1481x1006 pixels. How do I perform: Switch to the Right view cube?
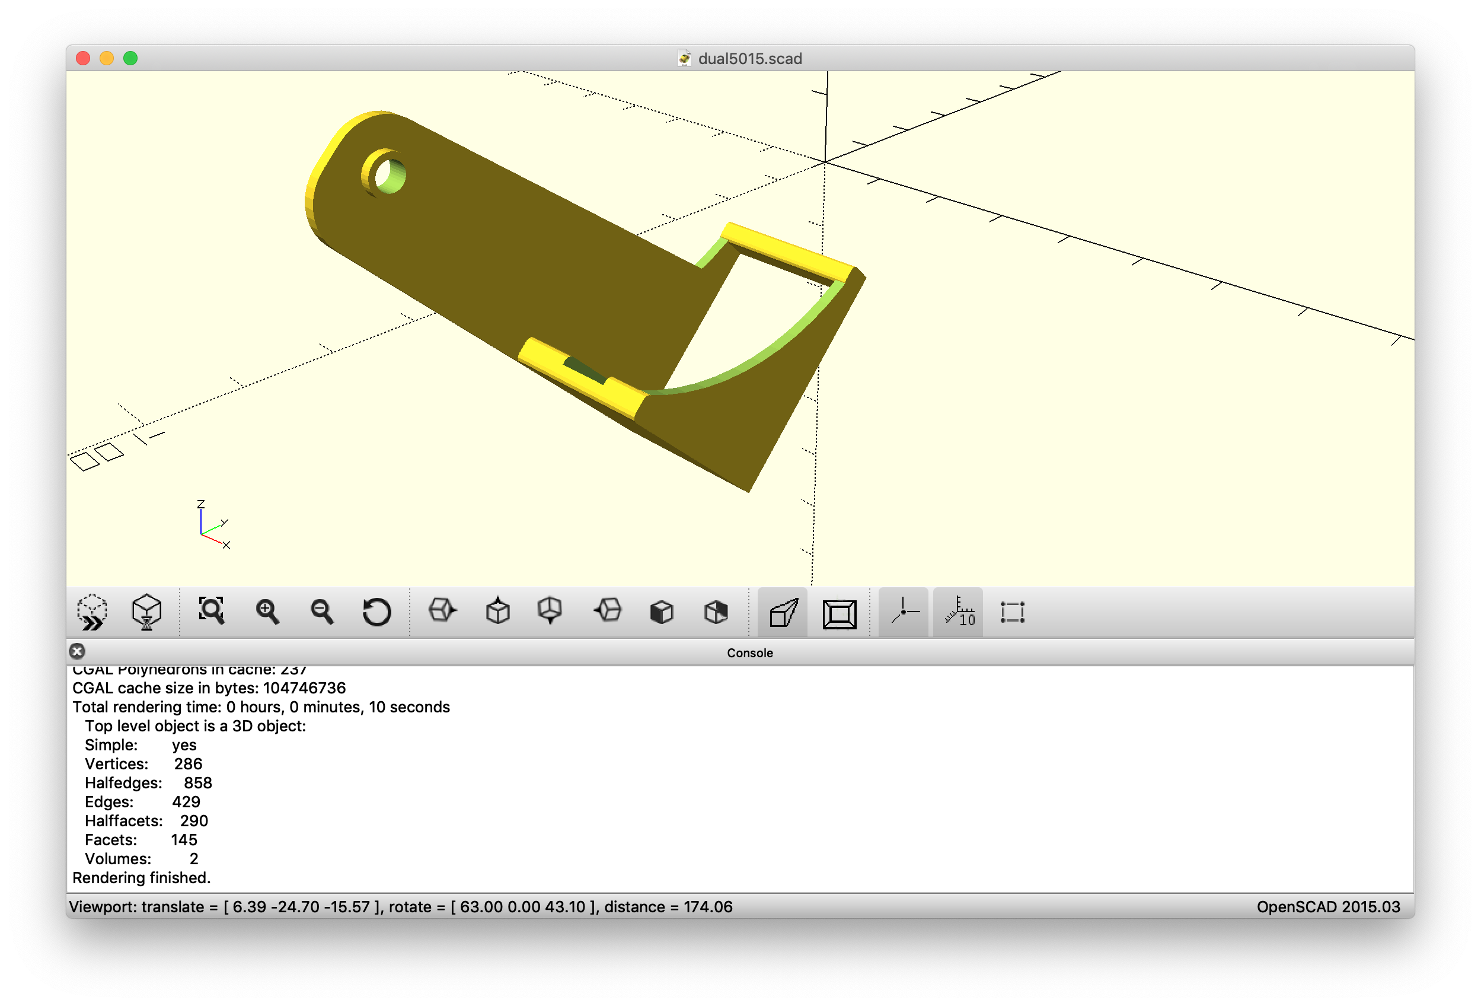click(442, 611)
